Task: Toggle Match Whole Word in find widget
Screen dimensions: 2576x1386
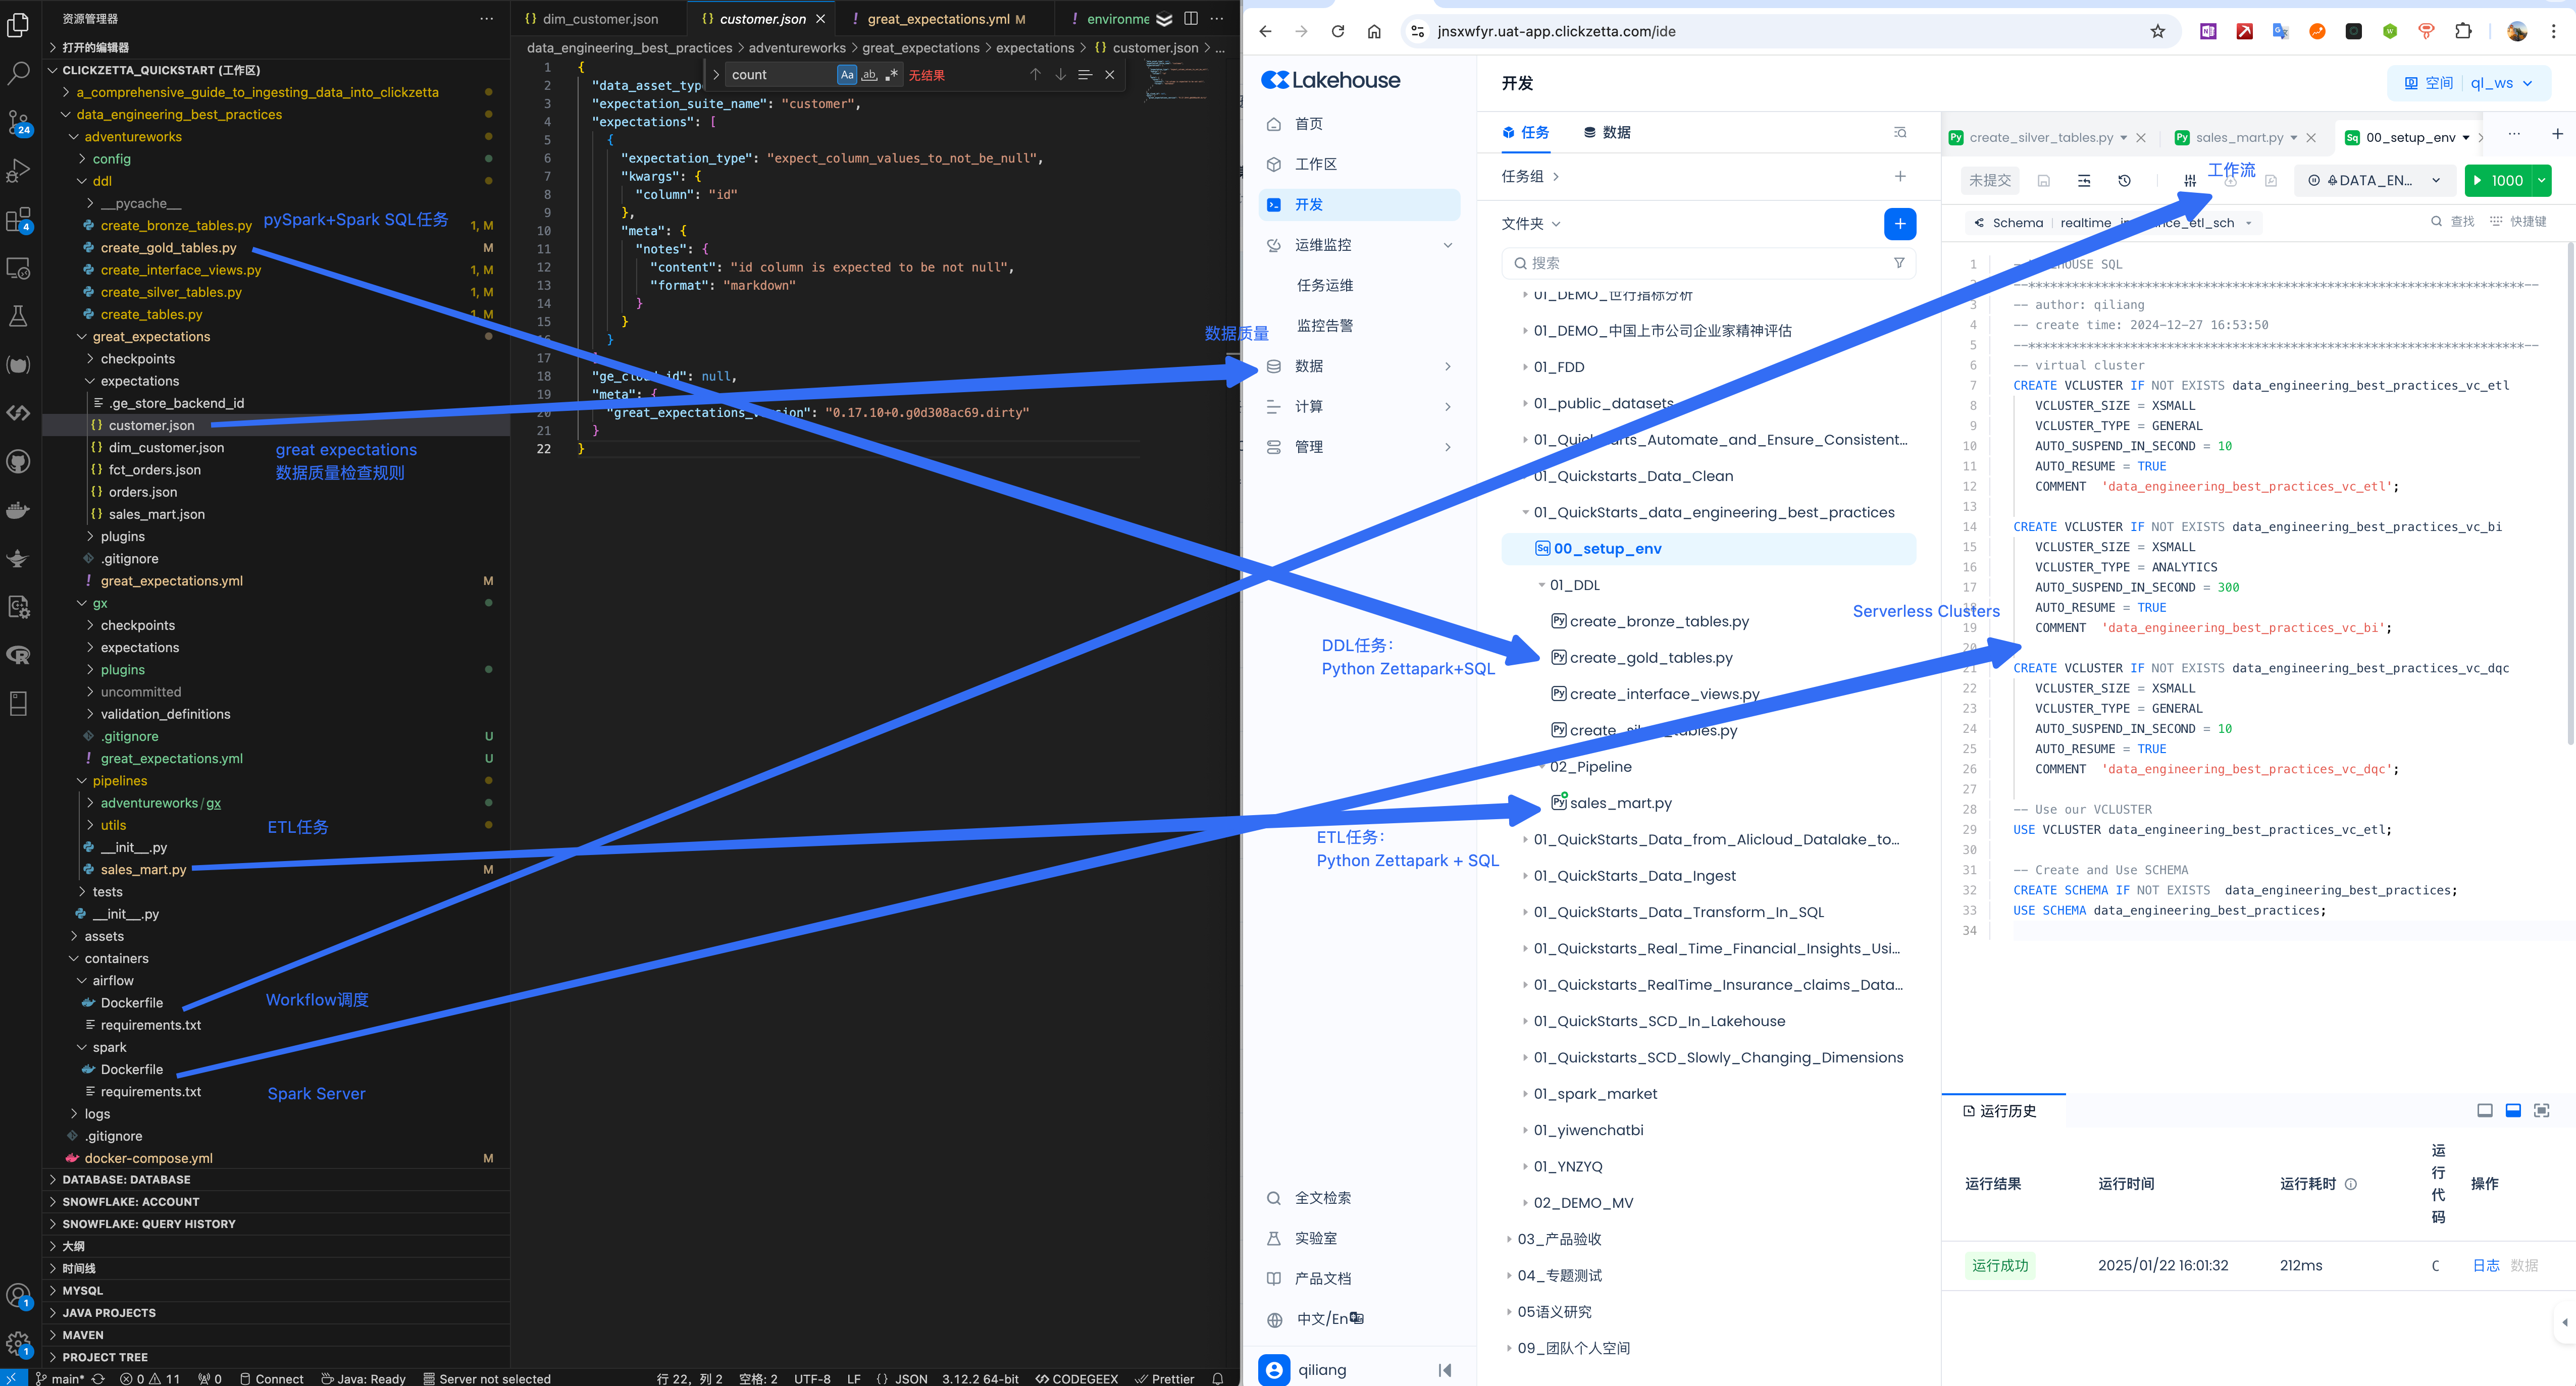Action: (869, 75)
